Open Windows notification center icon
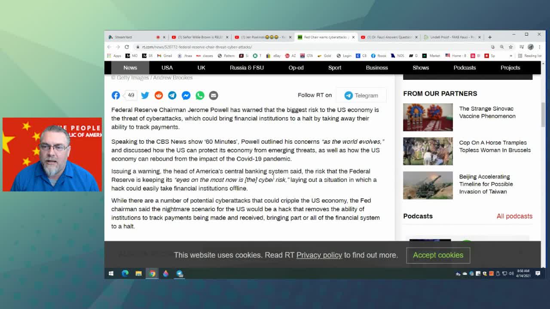550x309 pixels. coord(538,273)
